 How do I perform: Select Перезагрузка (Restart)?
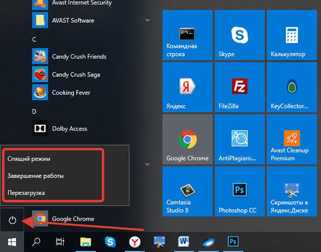point(26,193)
